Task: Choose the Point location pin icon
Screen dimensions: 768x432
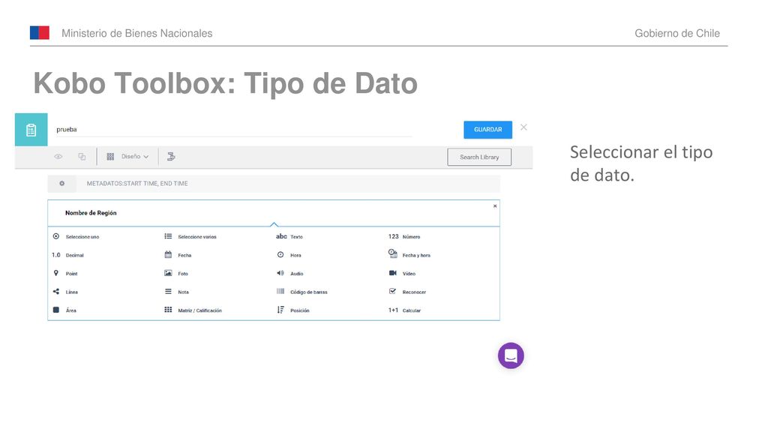Action: tap(55, 273)
